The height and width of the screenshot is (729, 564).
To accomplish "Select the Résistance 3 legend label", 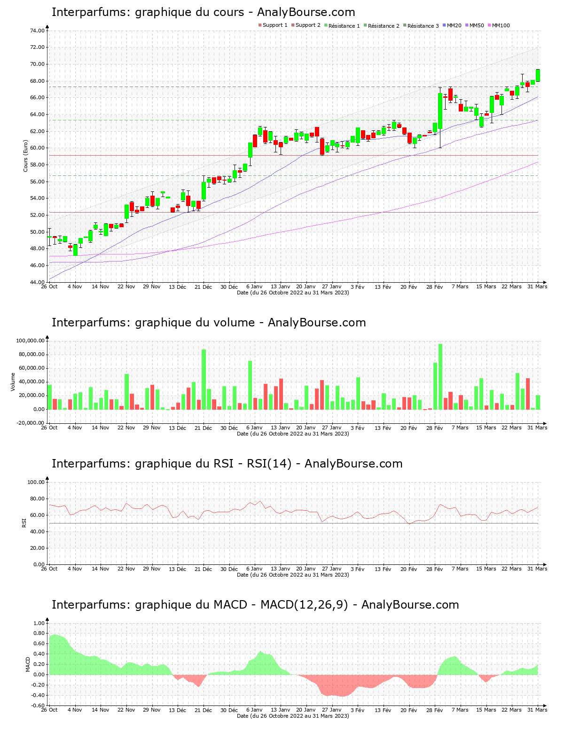I will coord(423,25).
